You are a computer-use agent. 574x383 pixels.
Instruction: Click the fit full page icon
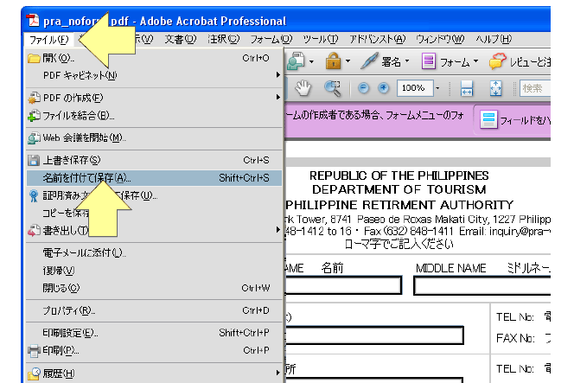click(x=495, y=88)
